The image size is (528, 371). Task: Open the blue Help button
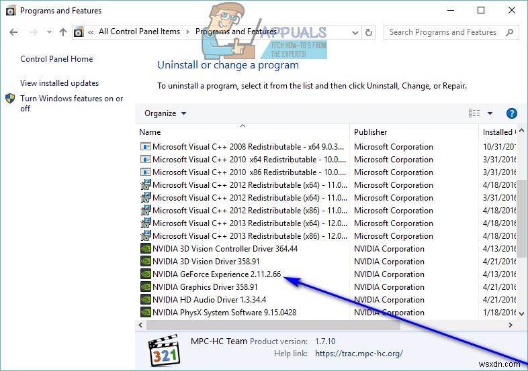pos(511,113)
